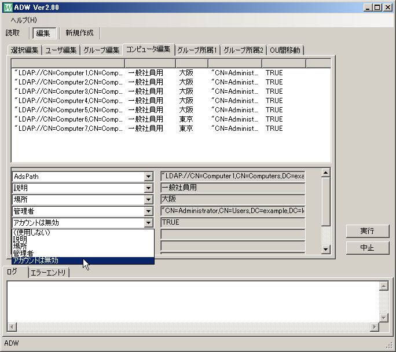The width and height of the screenshot is (396, 352).
Task: Collapse the アカウントは無効 combo box arrow
Action: 148,223
